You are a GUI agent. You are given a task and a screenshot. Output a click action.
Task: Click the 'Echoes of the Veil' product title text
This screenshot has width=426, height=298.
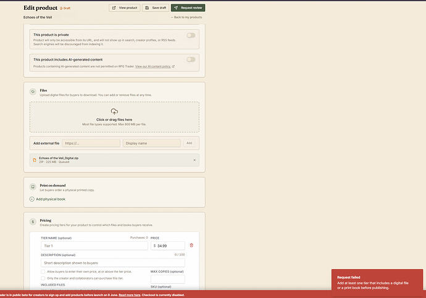(38, 17)
